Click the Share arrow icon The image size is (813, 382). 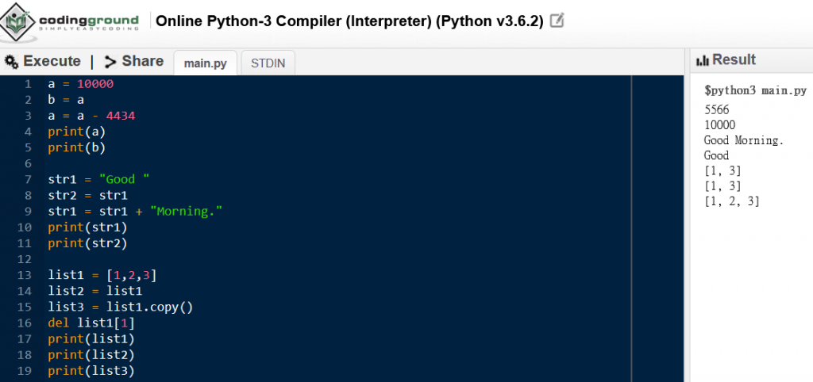pos(110,62)
